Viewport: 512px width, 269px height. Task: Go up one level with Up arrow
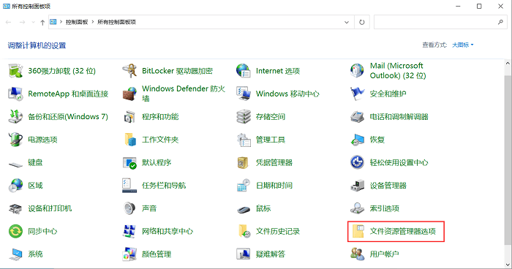pos(42,22)
